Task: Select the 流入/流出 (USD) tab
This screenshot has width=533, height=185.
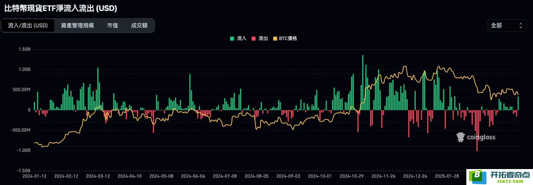Action: 28,26
